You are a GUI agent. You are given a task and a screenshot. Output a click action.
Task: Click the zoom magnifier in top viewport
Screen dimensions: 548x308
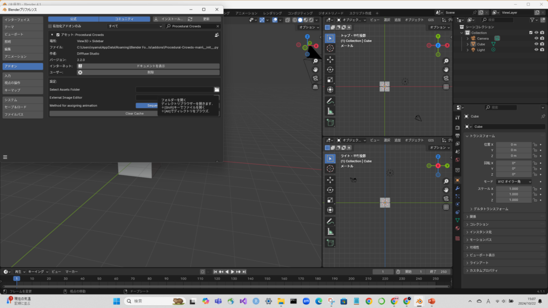pos(446,61)
